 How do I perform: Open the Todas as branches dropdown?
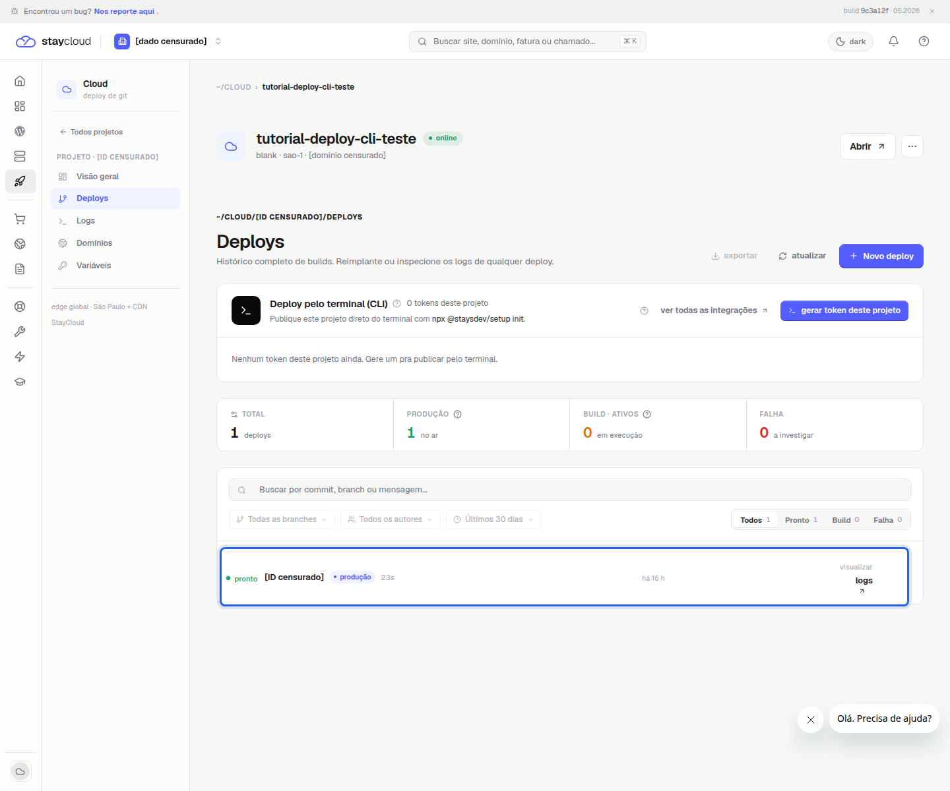click(x=282, y=519)
